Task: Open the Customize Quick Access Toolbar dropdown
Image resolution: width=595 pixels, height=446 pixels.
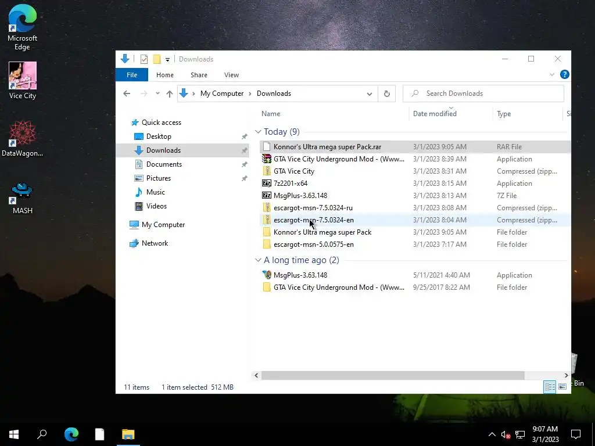Action: click(167, 60)
